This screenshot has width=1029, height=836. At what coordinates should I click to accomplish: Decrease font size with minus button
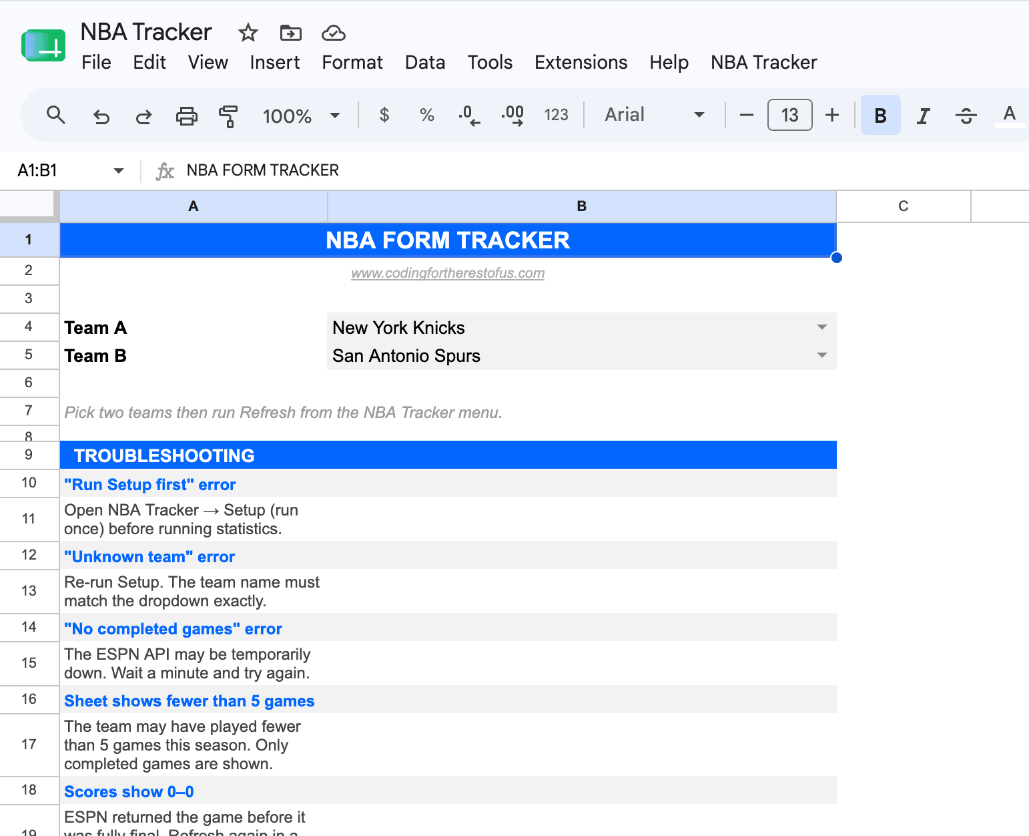pos(747,115)
